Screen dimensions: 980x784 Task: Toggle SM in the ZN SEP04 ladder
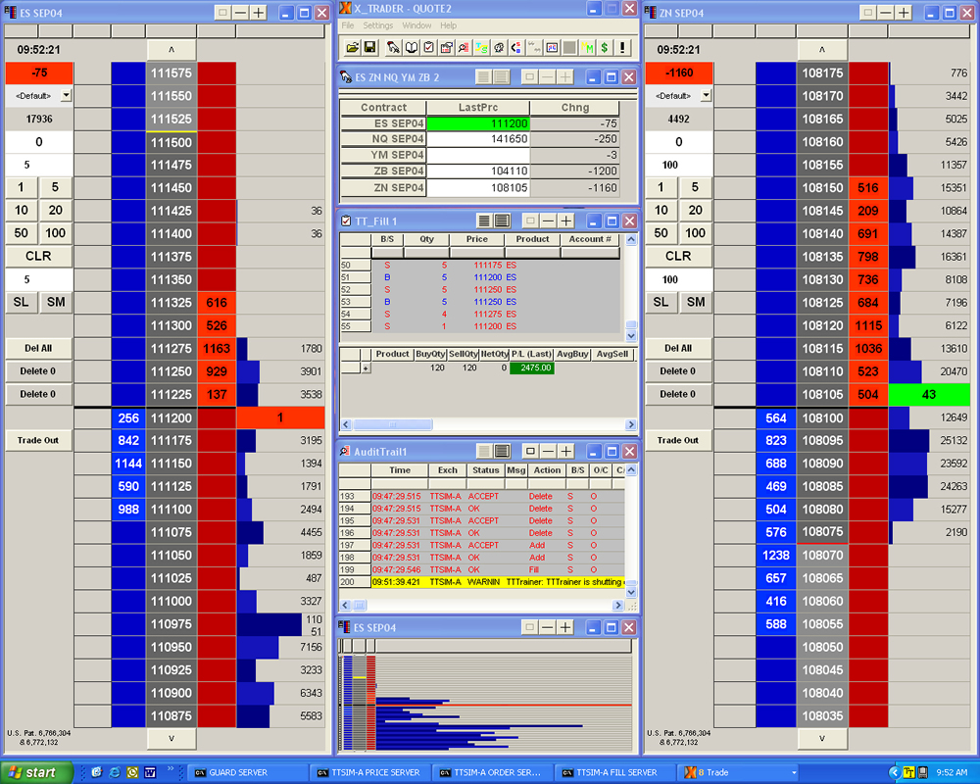point(696,302)
